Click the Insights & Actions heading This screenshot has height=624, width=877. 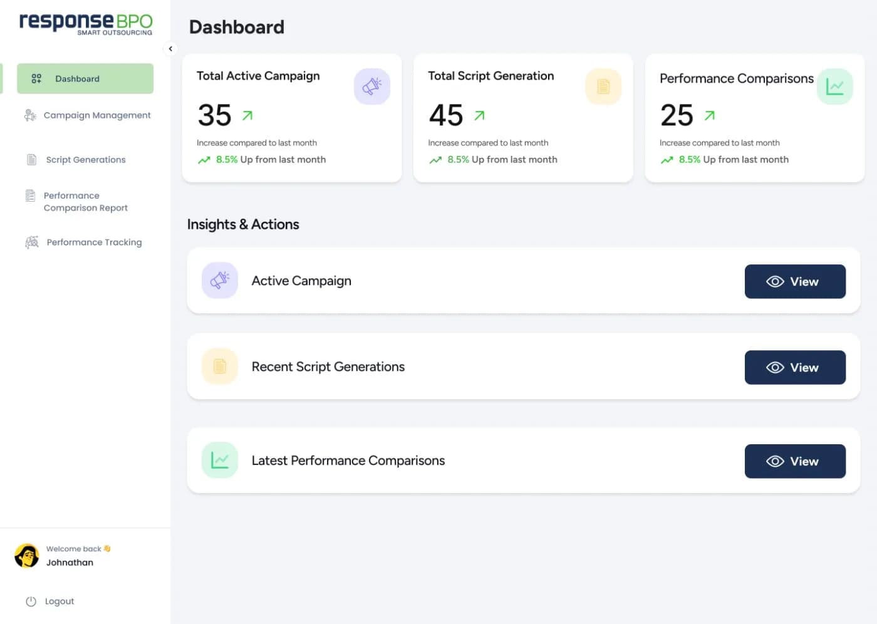pos(243,224)
